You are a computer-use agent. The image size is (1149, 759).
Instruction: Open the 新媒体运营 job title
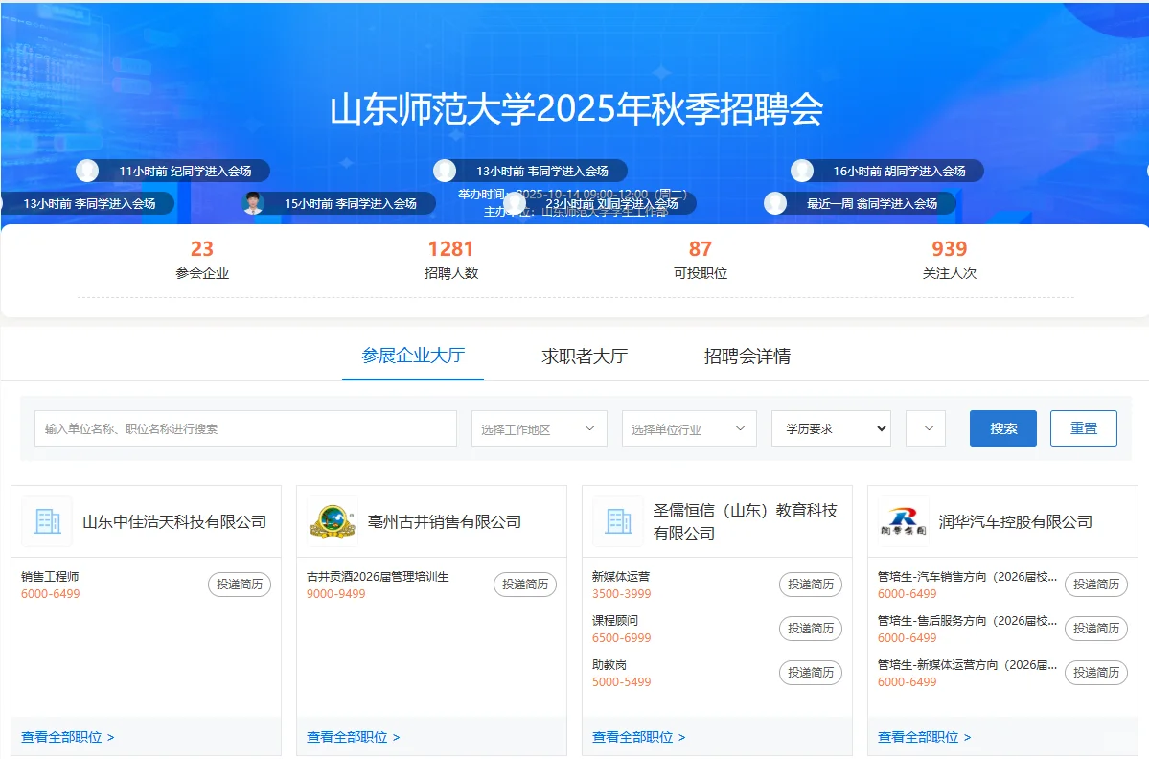click(621, 577)
